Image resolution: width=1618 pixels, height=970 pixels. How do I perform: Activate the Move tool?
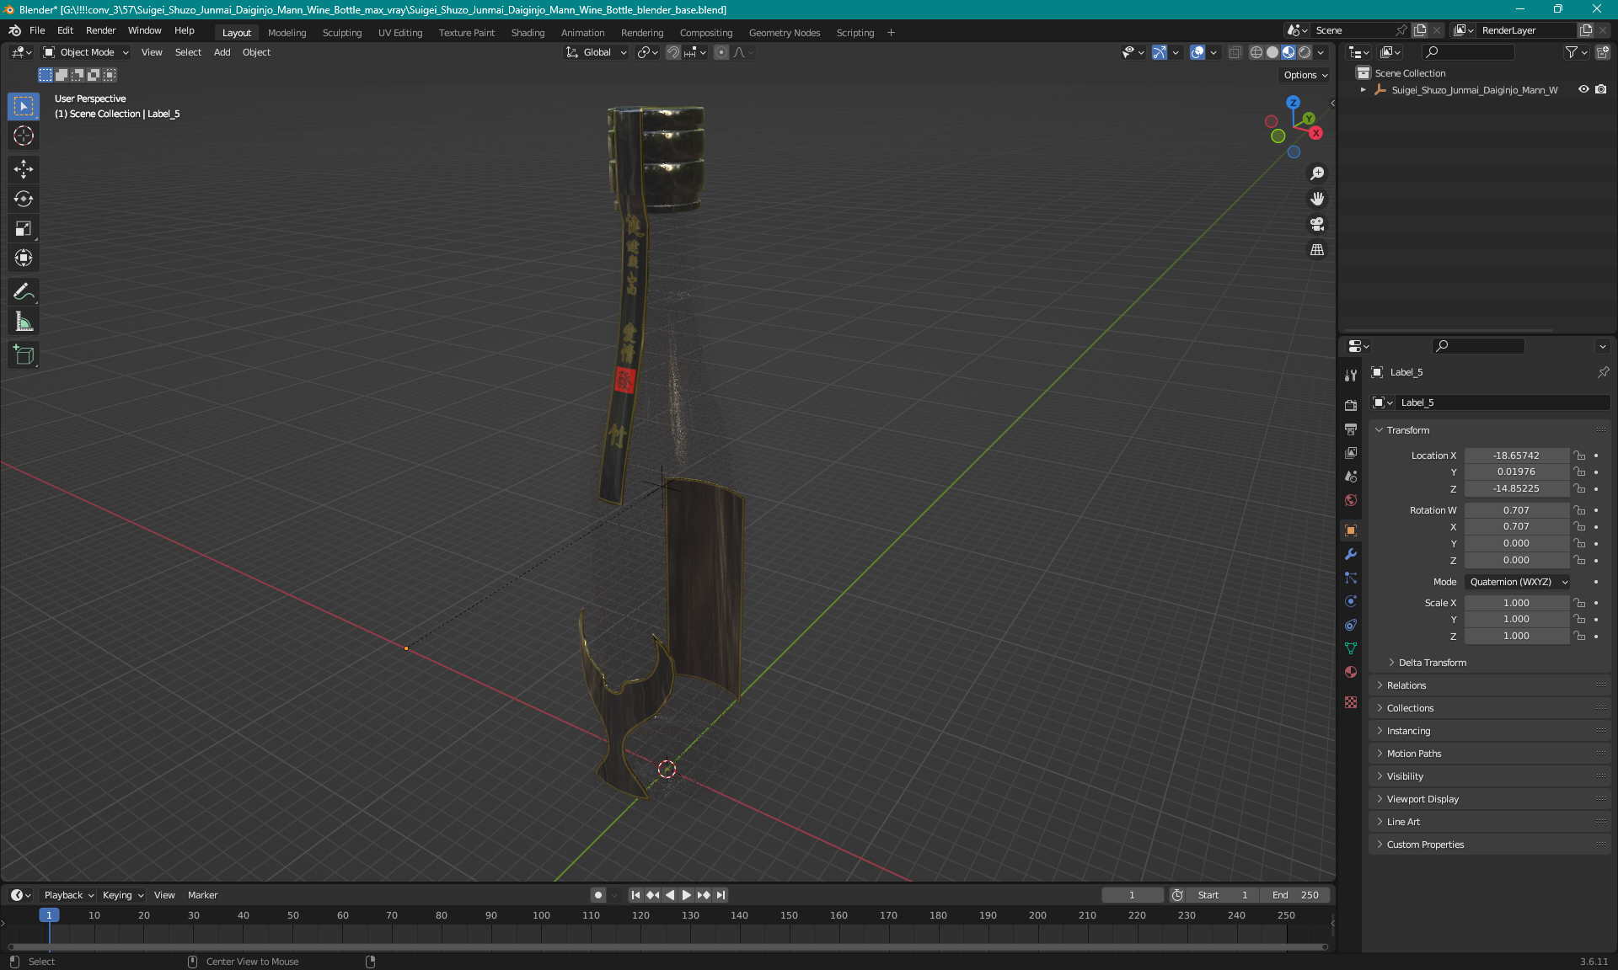pos(24,169)
